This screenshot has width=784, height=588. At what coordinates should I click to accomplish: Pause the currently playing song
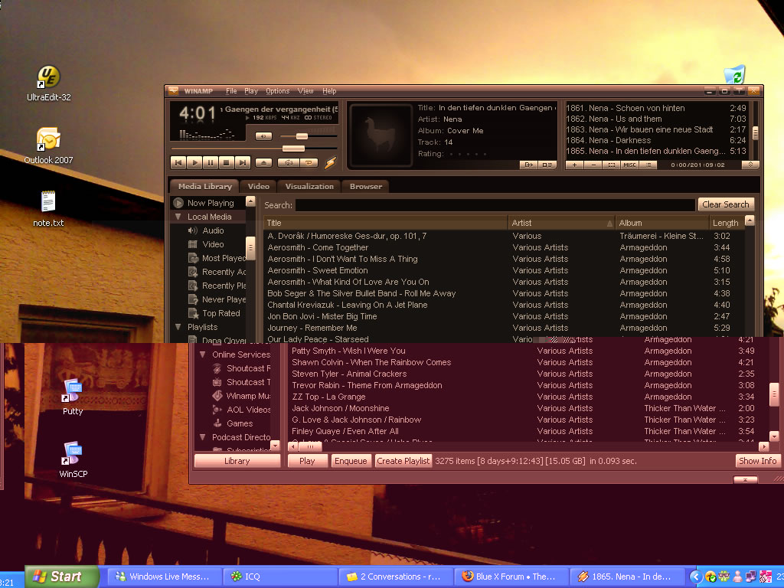pos(211,162)
